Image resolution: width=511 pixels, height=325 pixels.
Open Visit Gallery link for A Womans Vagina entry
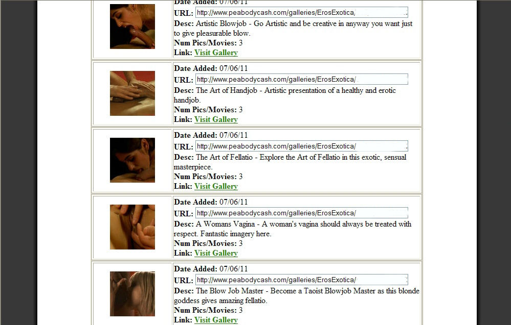pos(216,253)
